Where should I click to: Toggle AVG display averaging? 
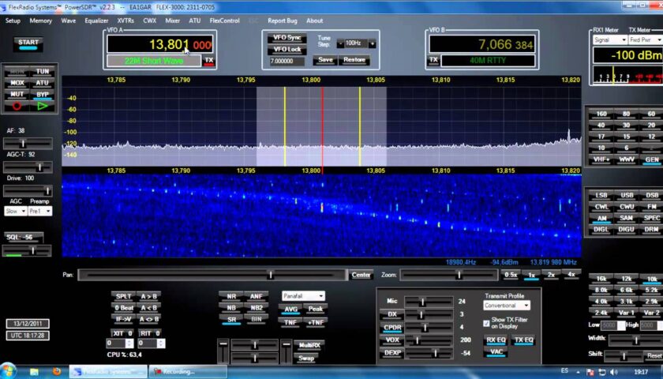[291, 310]
